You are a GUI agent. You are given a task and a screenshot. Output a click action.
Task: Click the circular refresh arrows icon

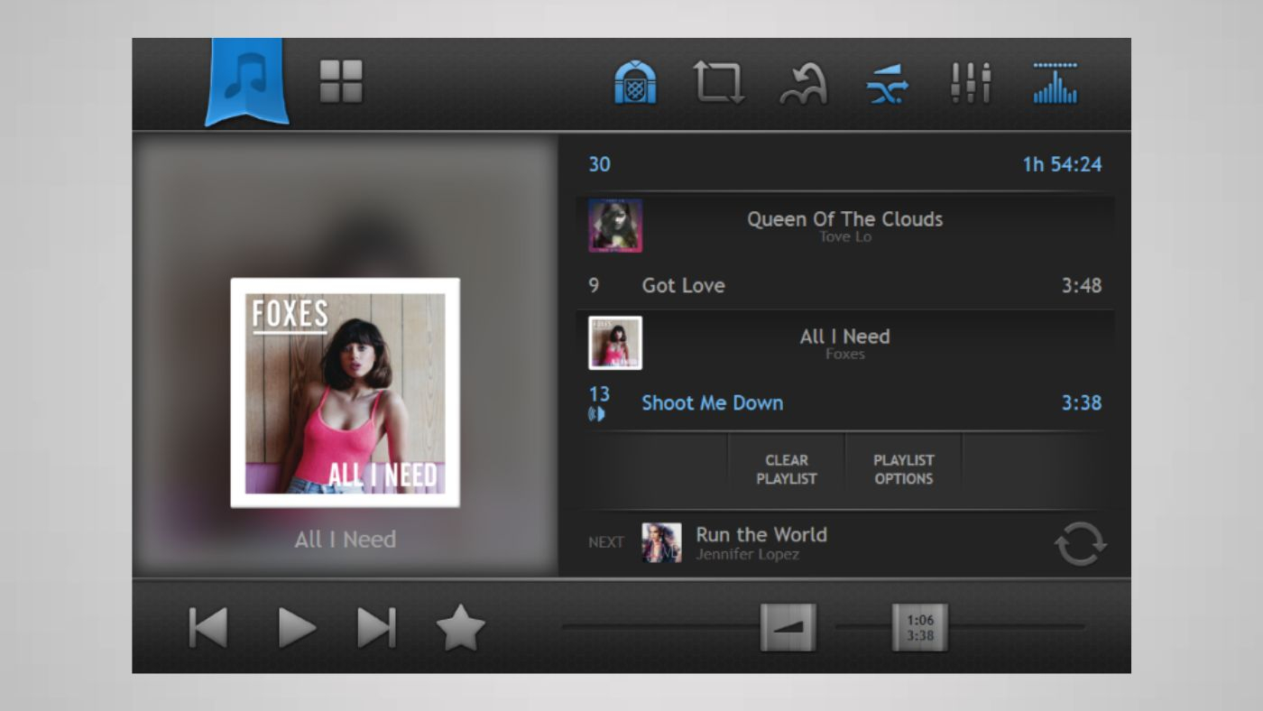tap(1080, 544)
